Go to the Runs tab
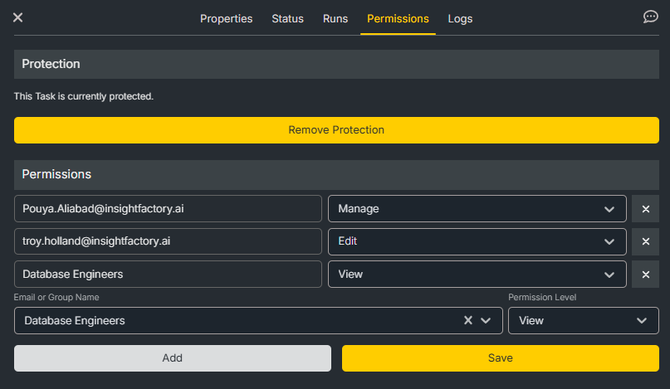 335,18
